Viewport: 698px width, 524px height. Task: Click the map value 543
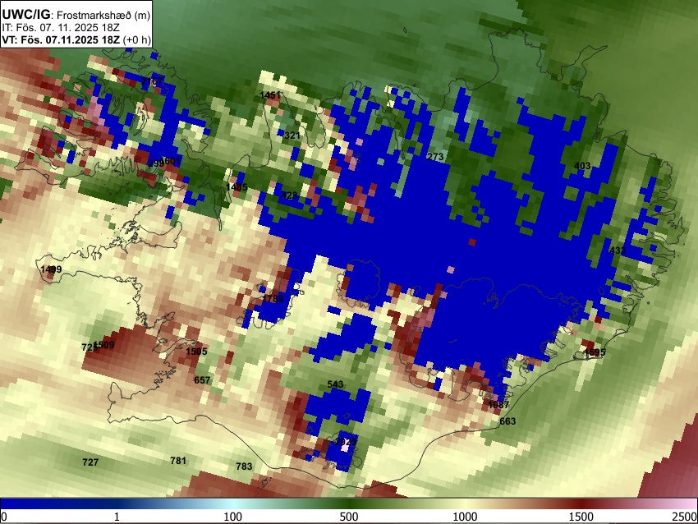pos(335,384)
